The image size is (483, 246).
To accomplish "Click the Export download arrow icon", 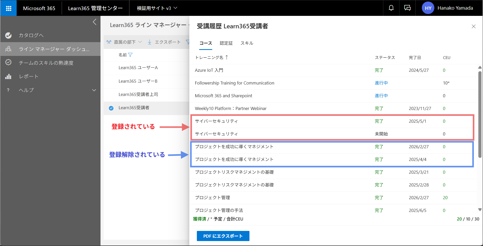I will [149, 42].
